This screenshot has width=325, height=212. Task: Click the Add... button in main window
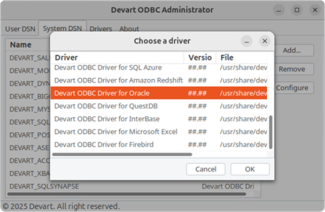pos(292,50)
